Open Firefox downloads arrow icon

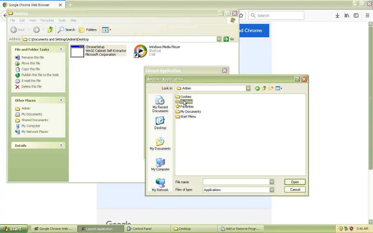point(337,15)
